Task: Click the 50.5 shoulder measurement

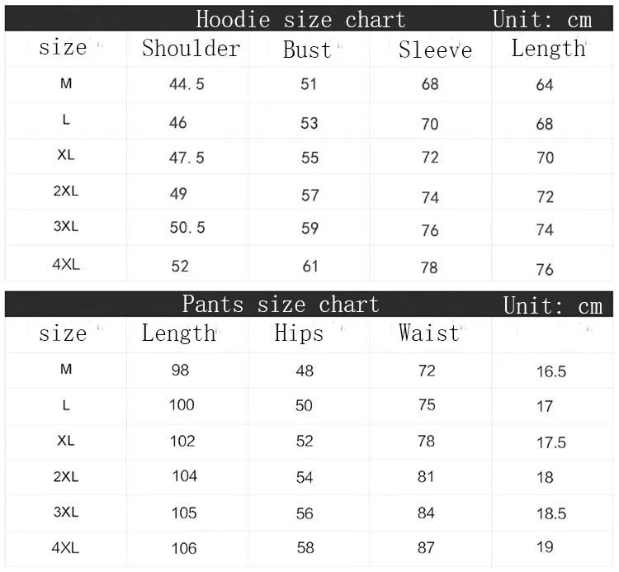Action: pos(187,227)
